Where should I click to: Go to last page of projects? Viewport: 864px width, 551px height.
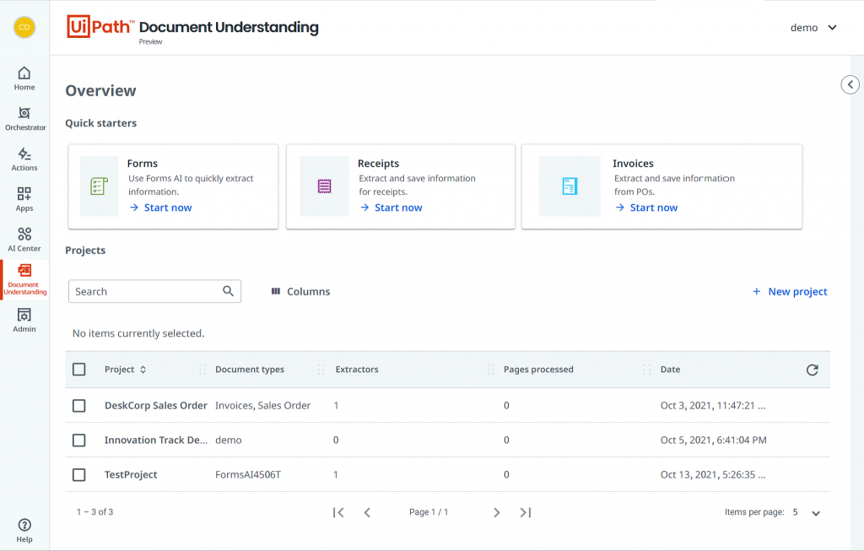pyautogui.click(x=526, y=512)
